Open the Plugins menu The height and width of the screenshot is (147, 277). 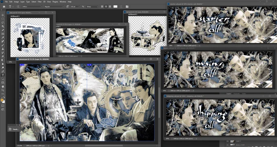pos(55,2)
